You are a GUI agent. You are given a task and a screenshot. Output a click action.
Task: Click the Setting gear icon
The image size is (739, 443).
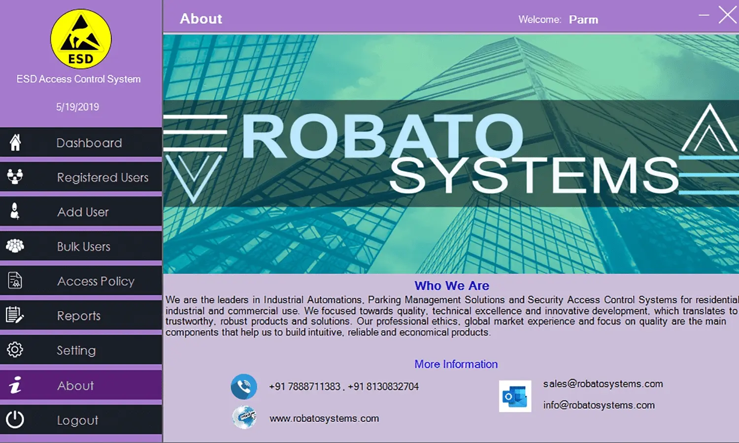[15, 350]
